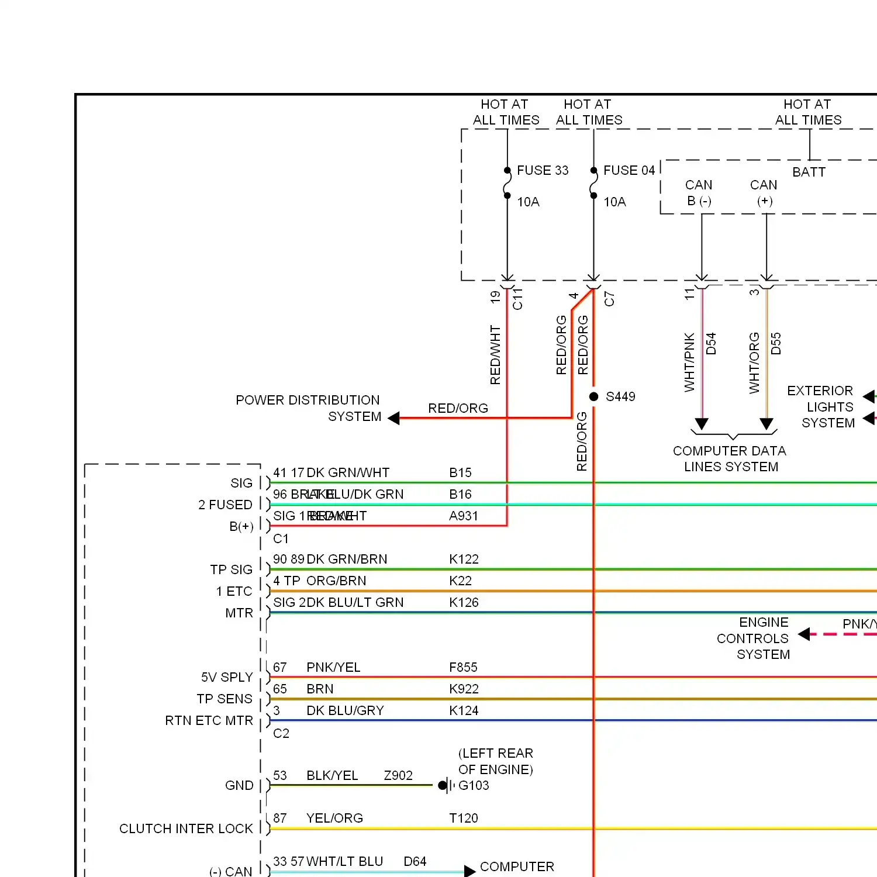Screen dimensions: 877x877
Task: Click the WHT/PNK vertical wire label
Action: (x=689, y=362)
